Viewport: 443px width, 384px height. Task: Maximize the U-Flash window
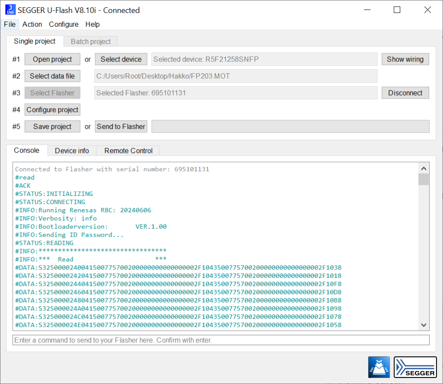coord(397,10)
